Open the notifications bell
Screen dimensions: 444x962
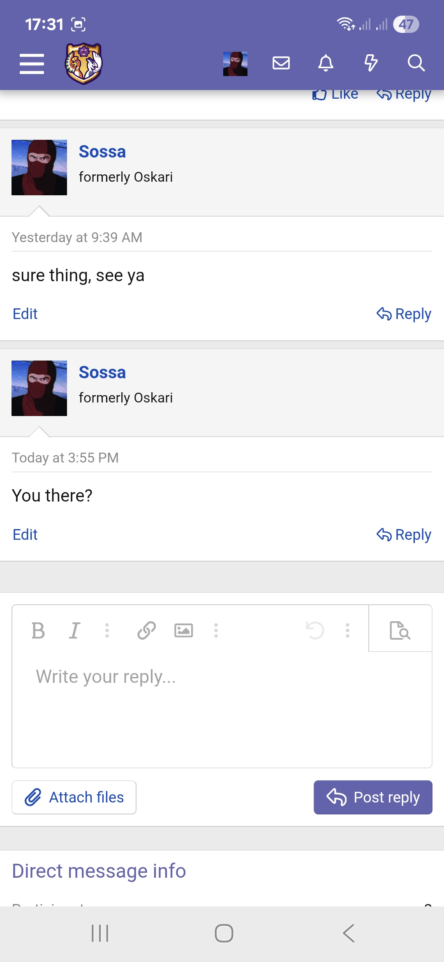tap(326, 63)
